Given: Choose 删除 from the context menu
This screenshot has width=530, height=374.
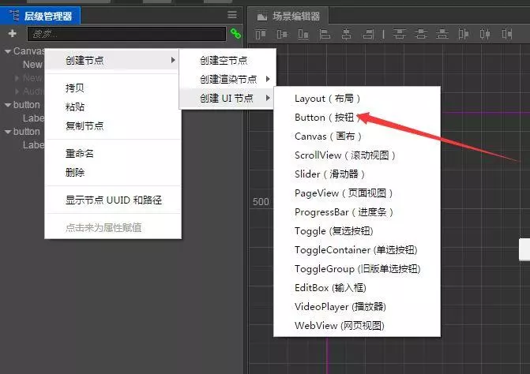Looking at the screenshot, I should point(75,173).
